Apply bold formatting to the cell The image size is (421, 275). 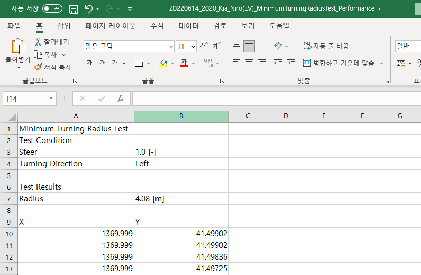89,63
